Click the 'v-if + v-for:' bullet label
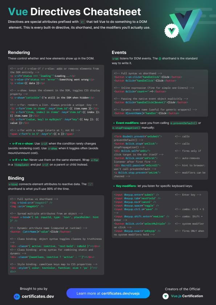 click(x=20, y=160)
